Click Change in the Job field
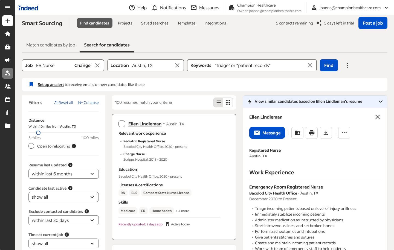 [x=82, y=65]
